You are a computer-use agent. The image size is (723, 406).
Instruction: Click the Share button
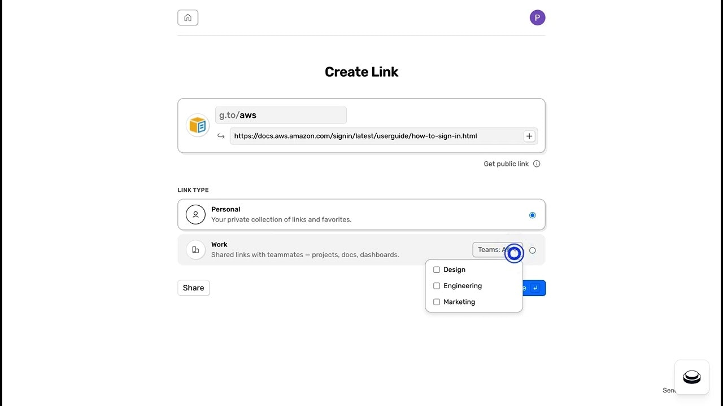(193, 288)
